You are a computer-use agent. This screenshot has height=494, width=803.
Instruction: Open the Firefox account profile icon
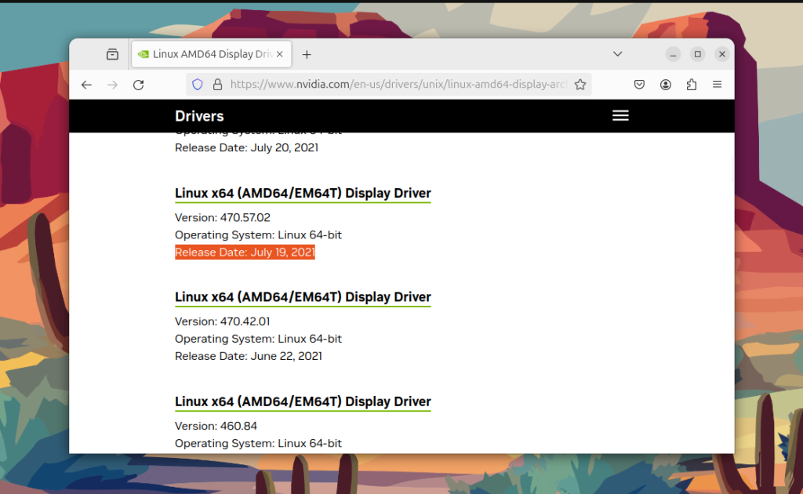665,85
